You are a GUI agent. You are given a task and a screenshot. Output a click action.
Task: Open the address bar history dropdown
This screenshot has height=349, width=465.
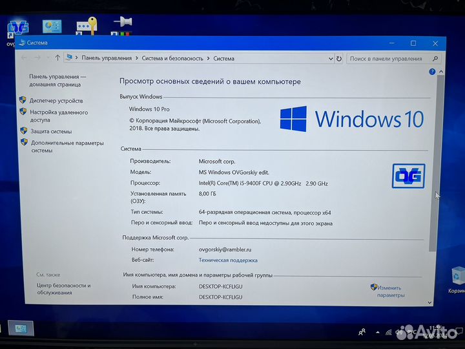[331, 59]
